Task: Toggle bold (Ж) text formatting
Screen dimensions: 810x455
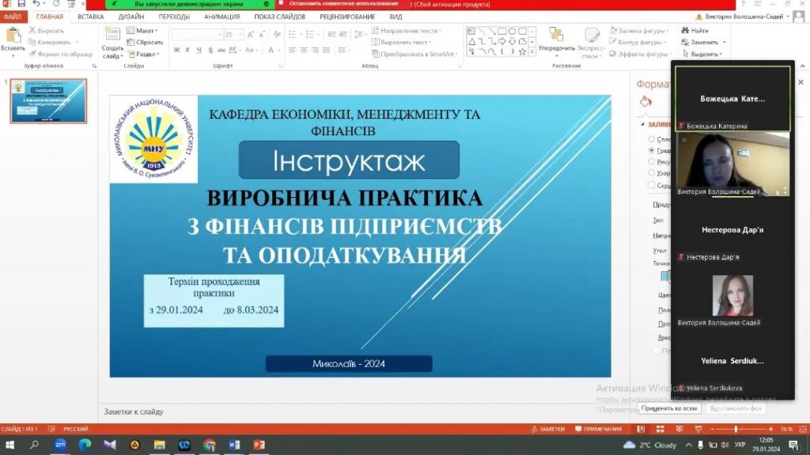Action: 176,50
